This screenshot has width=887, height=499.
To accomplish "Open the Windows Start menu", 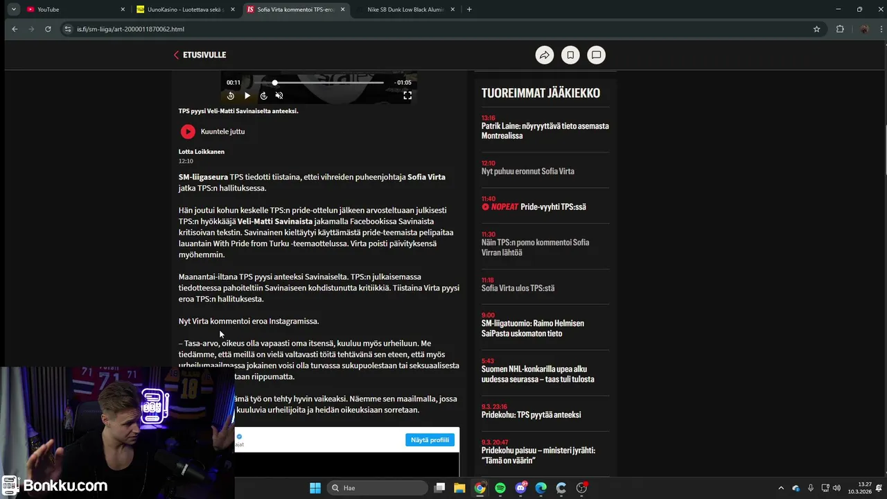I will [x=315, y=488].
